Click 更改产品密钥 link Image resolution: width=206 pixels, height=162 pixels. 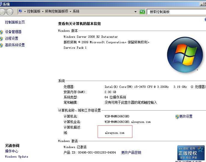tap(131, 152)
